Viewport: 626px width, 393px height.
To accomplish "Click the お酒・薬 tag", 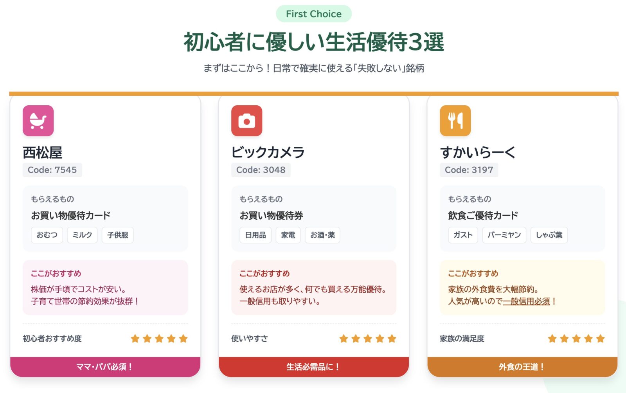I will (322, 235).
